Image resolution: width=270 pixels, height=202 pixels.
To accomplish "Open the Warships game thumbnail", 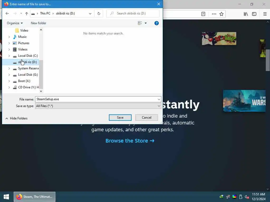I will click(244, 101).
